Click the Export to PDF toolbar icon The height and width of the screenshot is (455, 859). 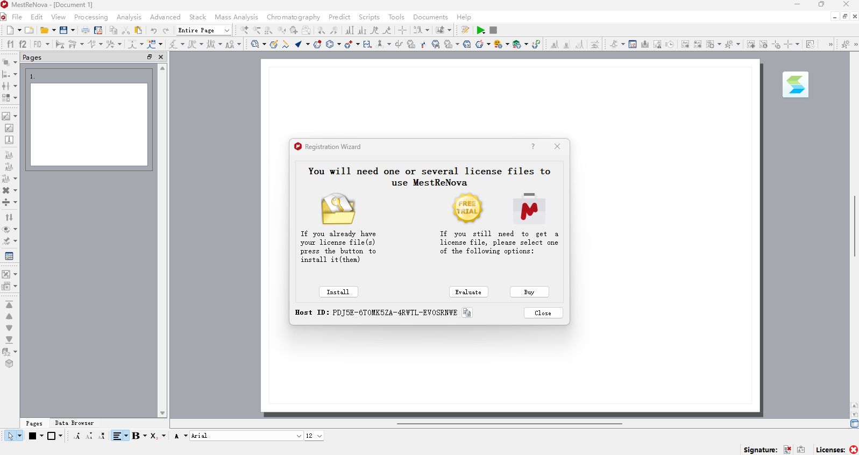point(98,30)
